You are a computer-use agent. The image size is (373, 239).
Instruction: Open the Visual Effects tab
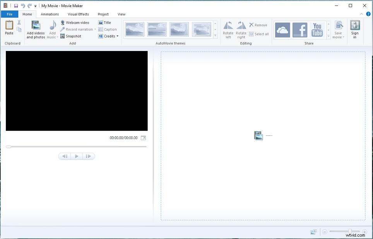click(78, 14)
